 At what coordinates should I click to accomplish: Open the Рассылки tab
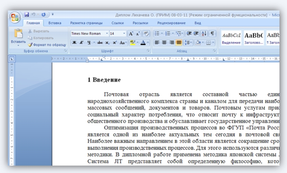click(x=140, y=23)
